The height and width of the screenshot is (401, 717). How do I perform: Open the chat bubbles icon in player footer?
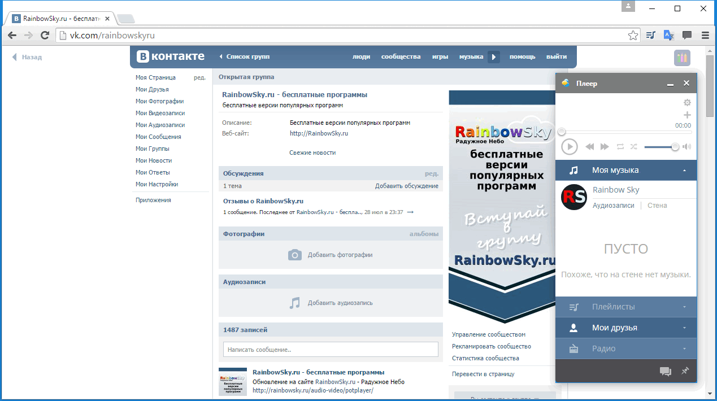(x=666, y=371)
